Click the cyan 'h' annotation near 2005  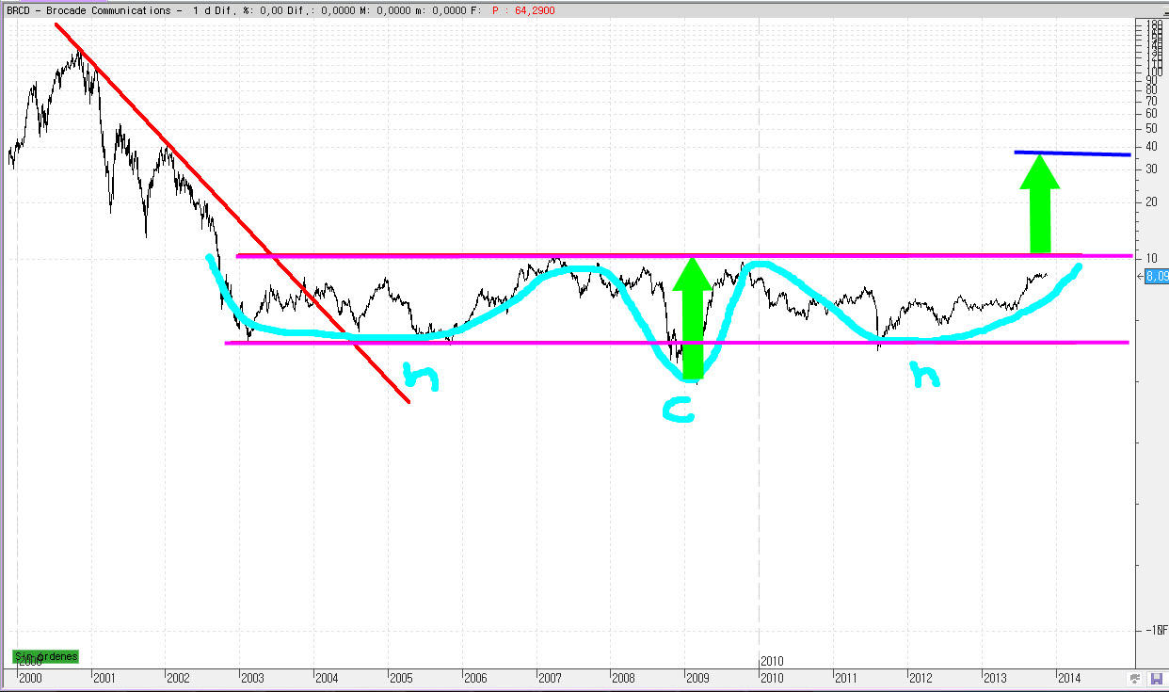click(x=421, y=376)
